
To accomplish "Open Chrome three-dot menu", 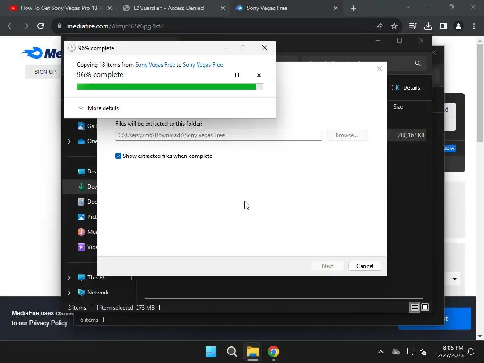I will (474, 26).
